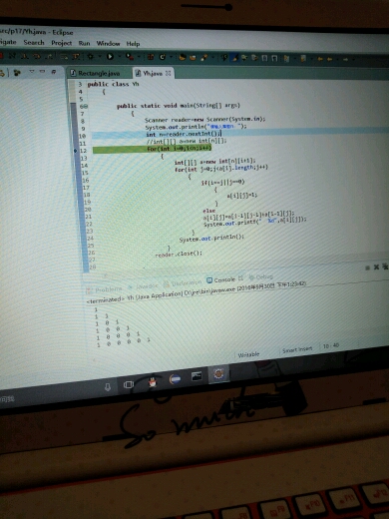Open the Search menu
389x519 pixels.
coord(34,42)
